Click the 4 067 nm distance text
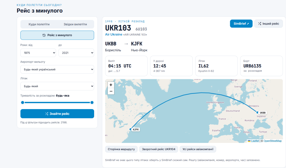 159,71
